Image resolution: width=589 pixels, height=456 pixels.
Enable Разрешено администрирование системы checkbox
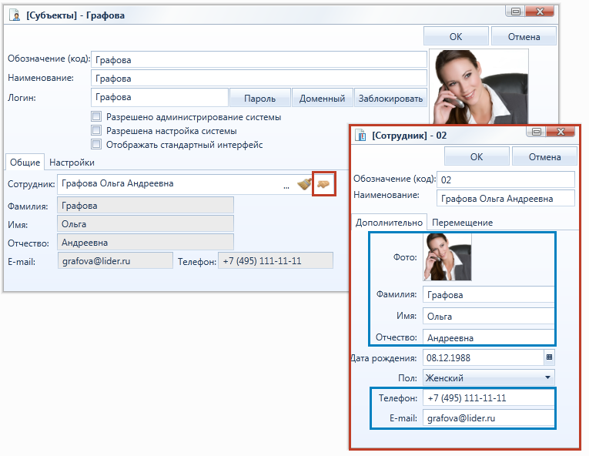click(96, 116)
